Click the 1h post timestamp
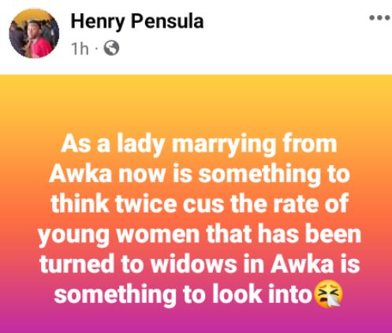The image size is (392, 333). click(x=80, y=49)
